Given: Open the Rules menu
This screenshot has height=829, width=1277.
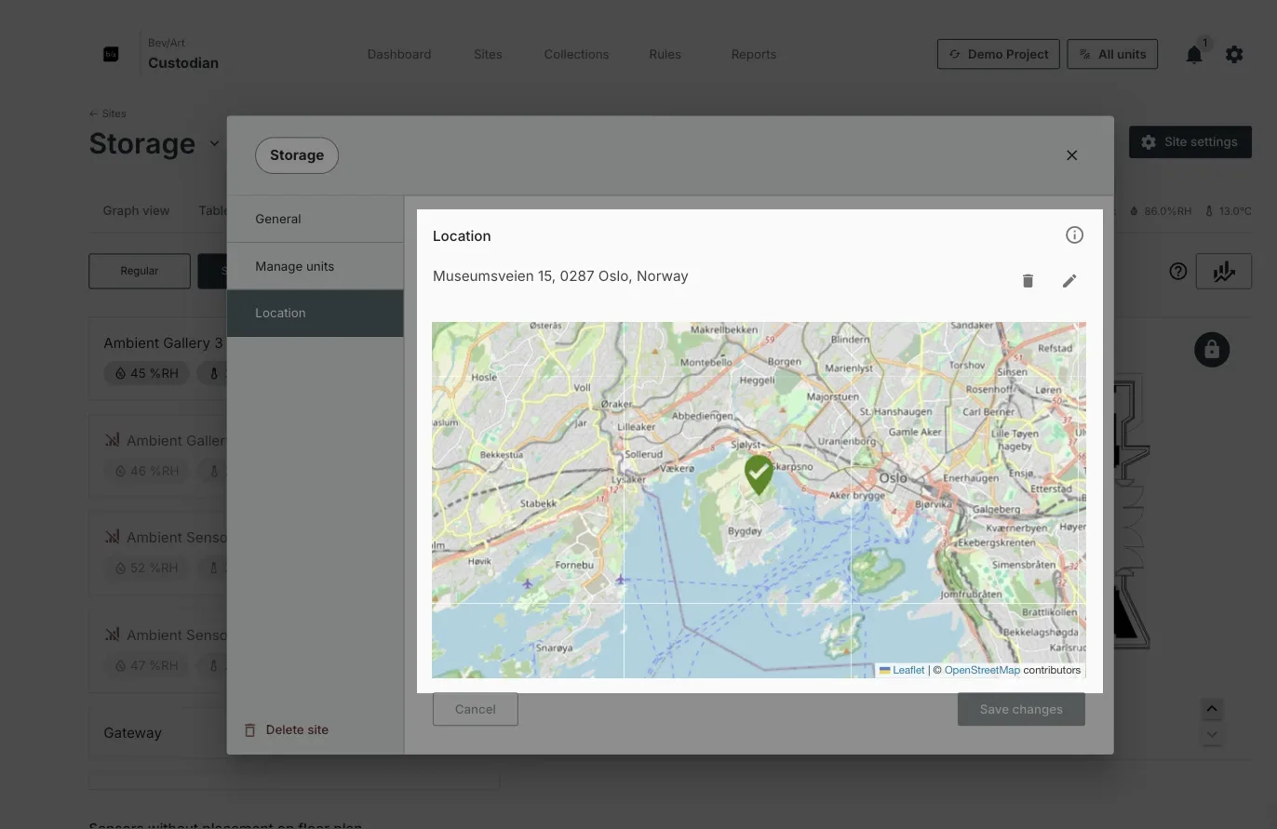Looking at the screenshot, I should pyautogui.click(x=665, y=55).
